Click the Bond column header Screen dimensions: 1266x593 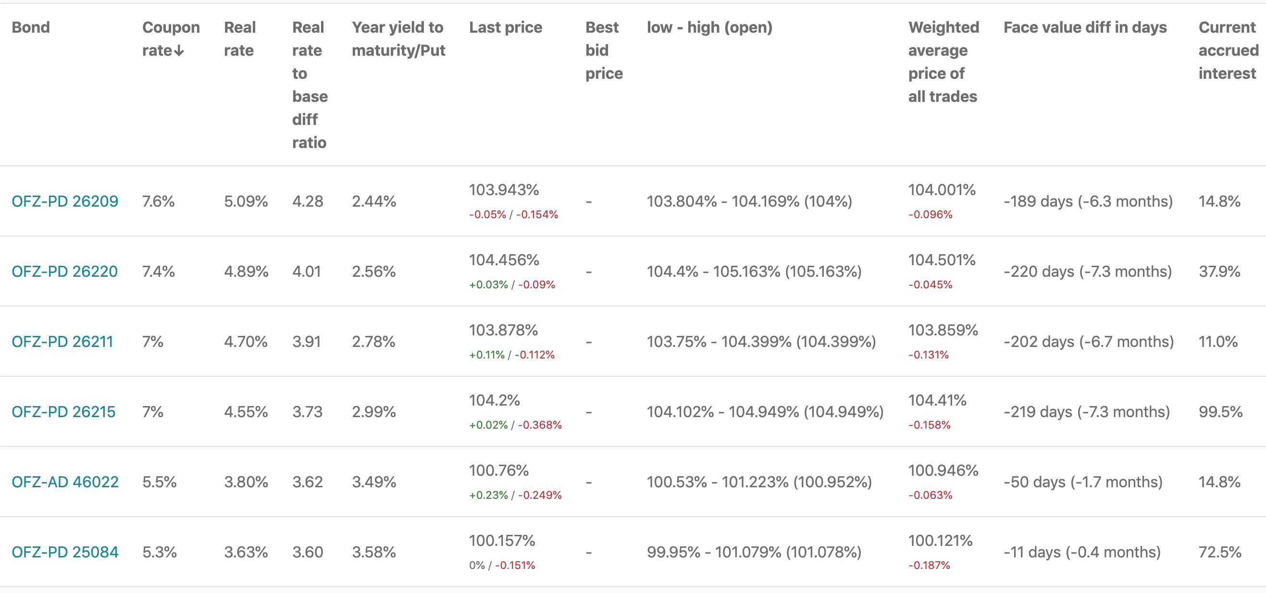(31, 27)
